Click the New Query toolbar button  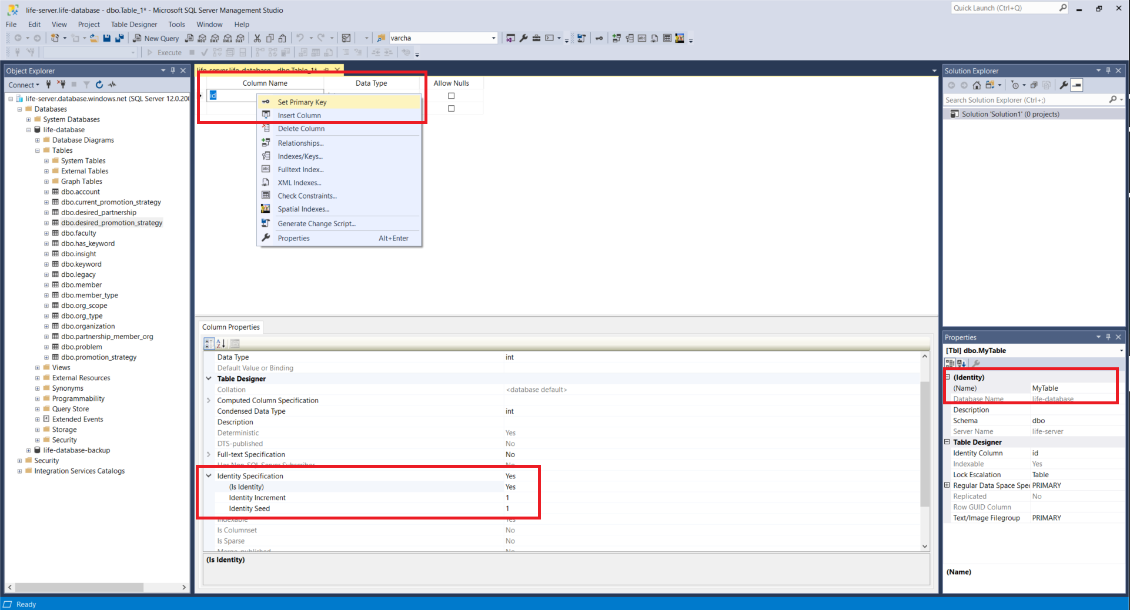(x=156, y=38)
